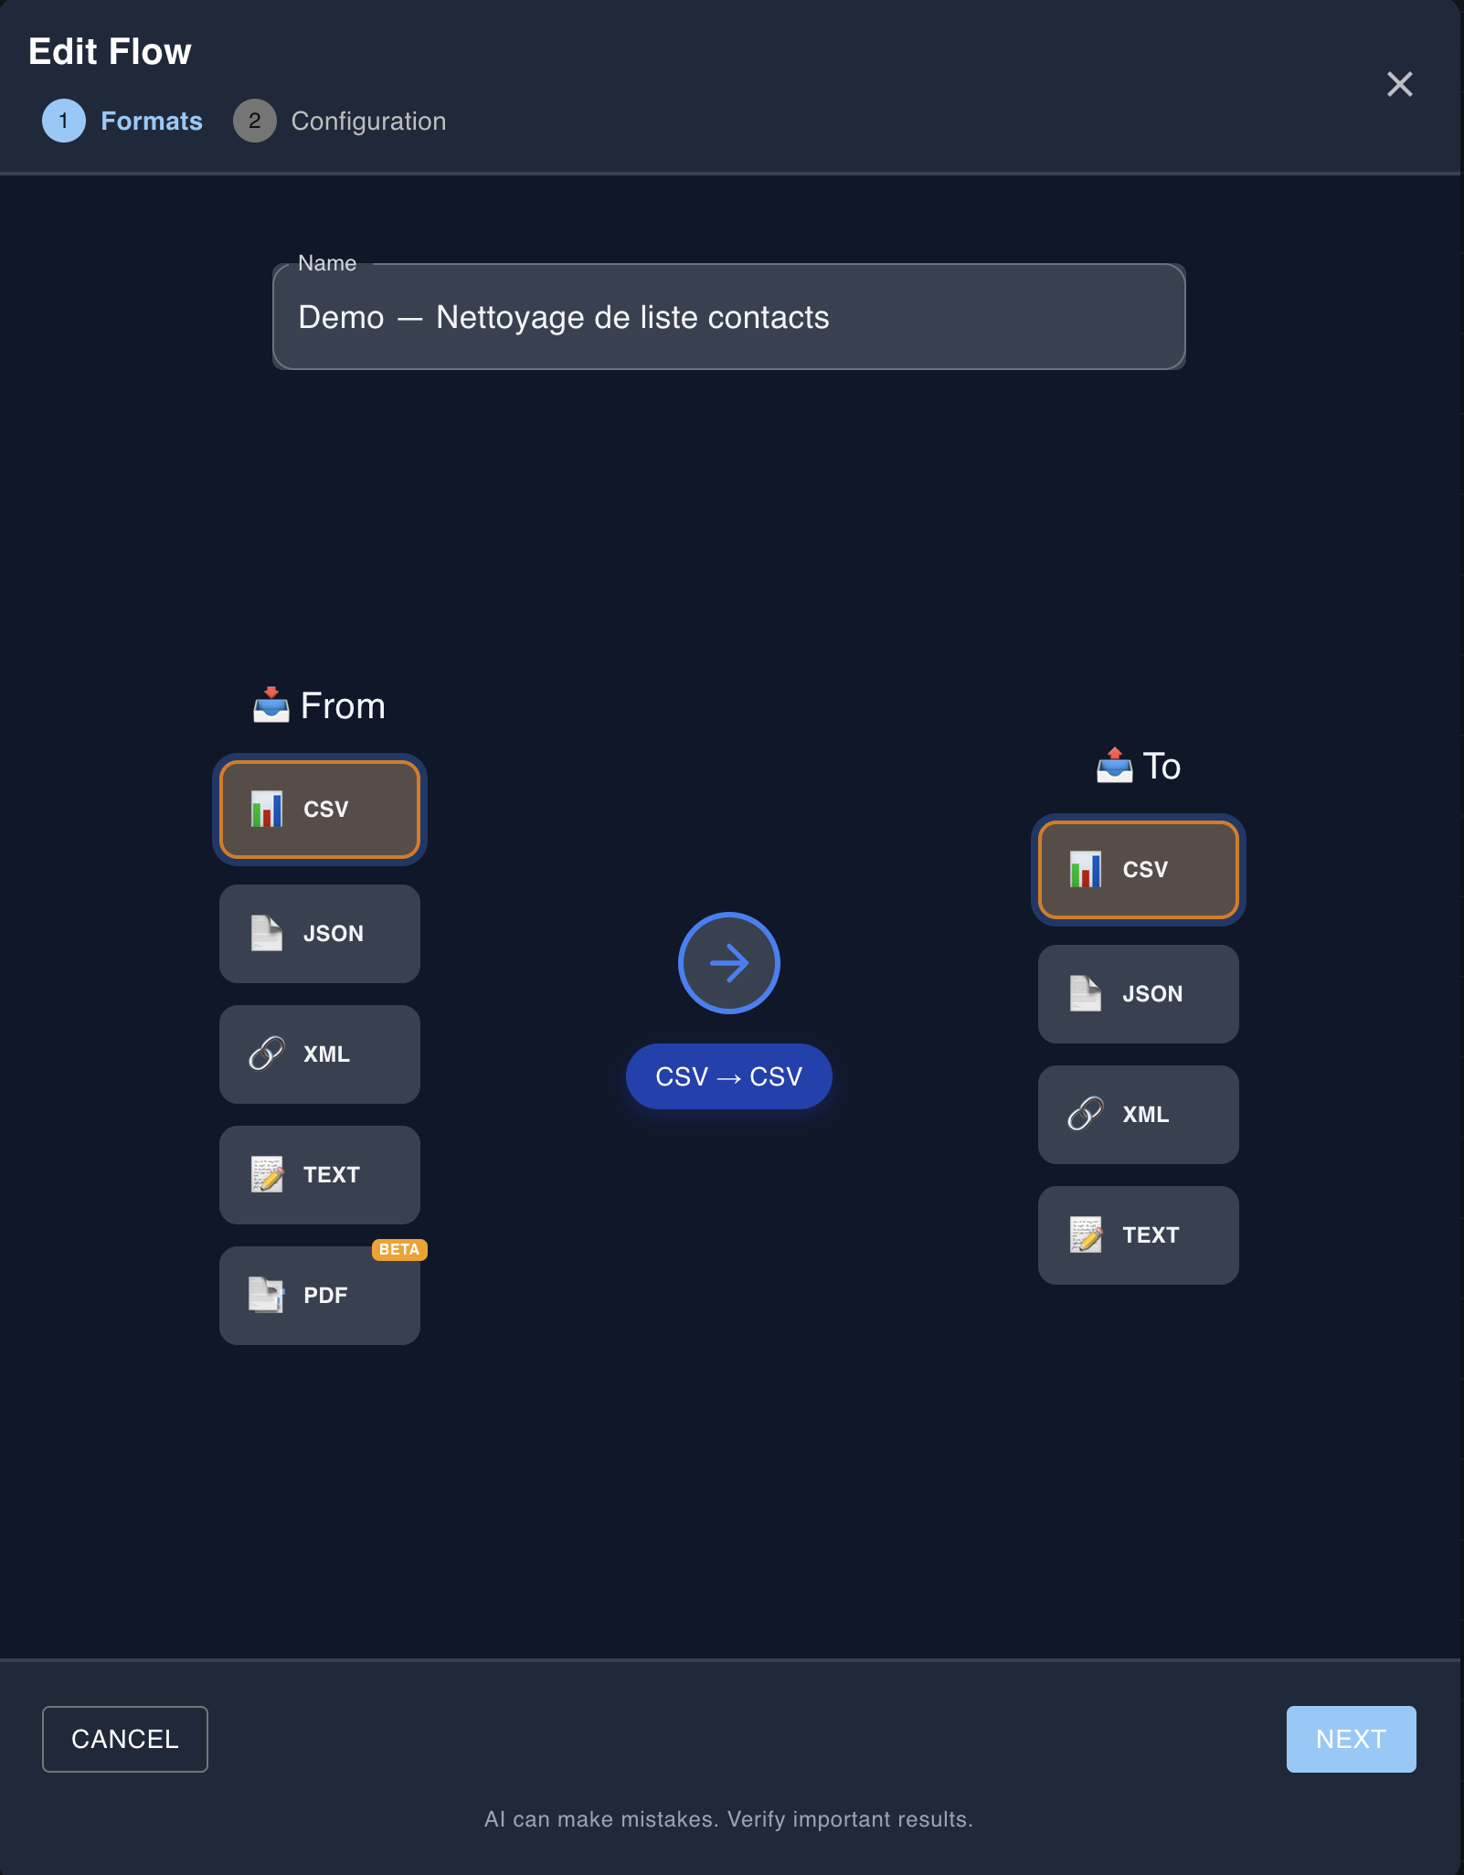Select TEXT as the output format
This screenshot has width=1464, height=1875.
1138,1234
